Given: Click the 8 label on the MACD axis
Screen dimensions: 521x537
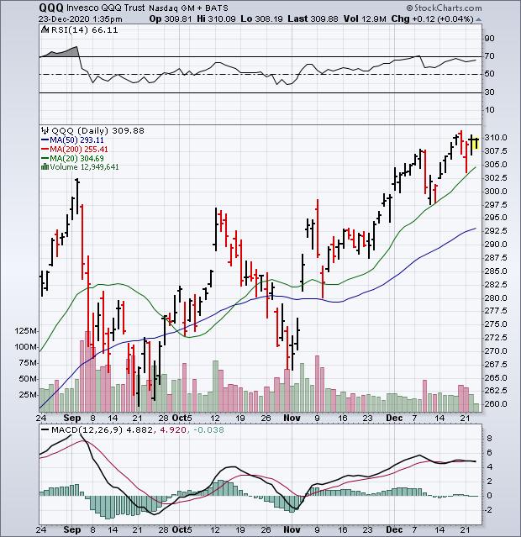Looking at the screenshot, I should tap(489, 439).
